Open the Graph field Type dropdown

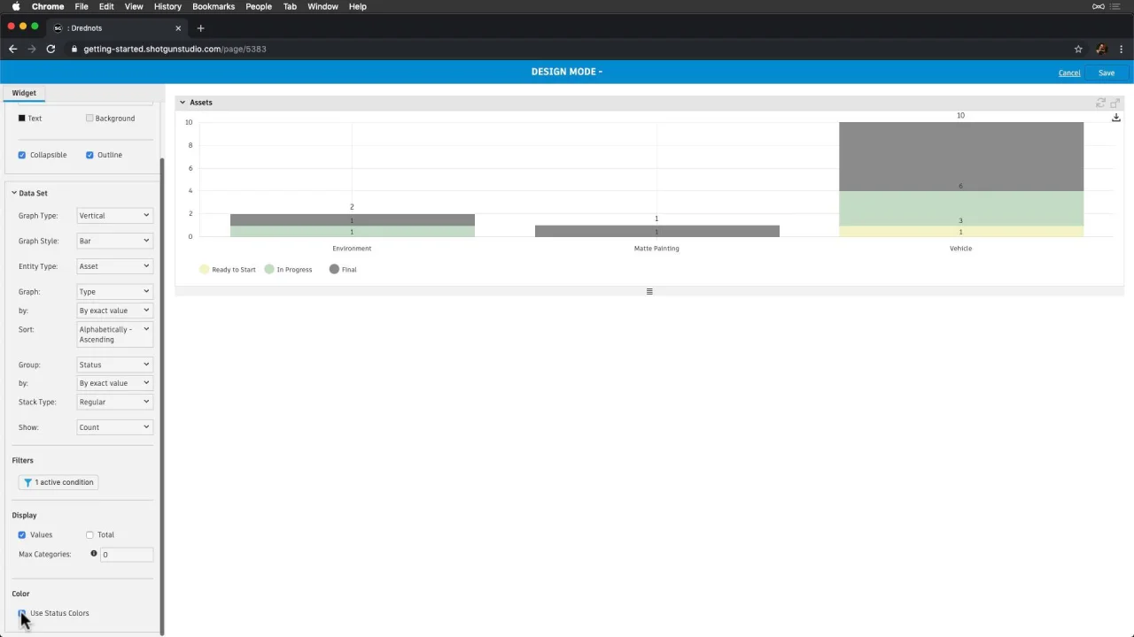pos(114,291)
